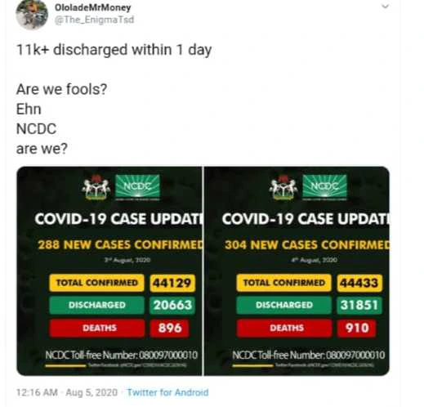Click the yellow Total Confirmed 44433 value

coord(359,283)
